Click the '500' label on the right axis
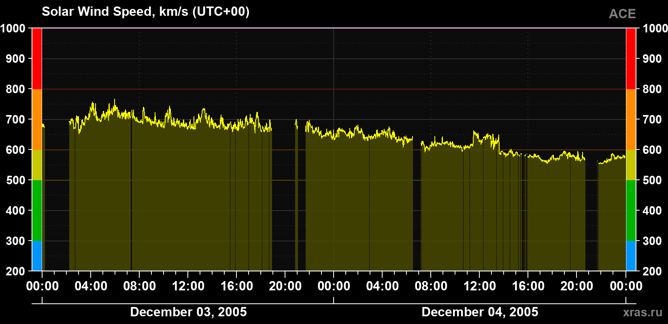Screen dimensions: 668x324 tap(652, 180)
